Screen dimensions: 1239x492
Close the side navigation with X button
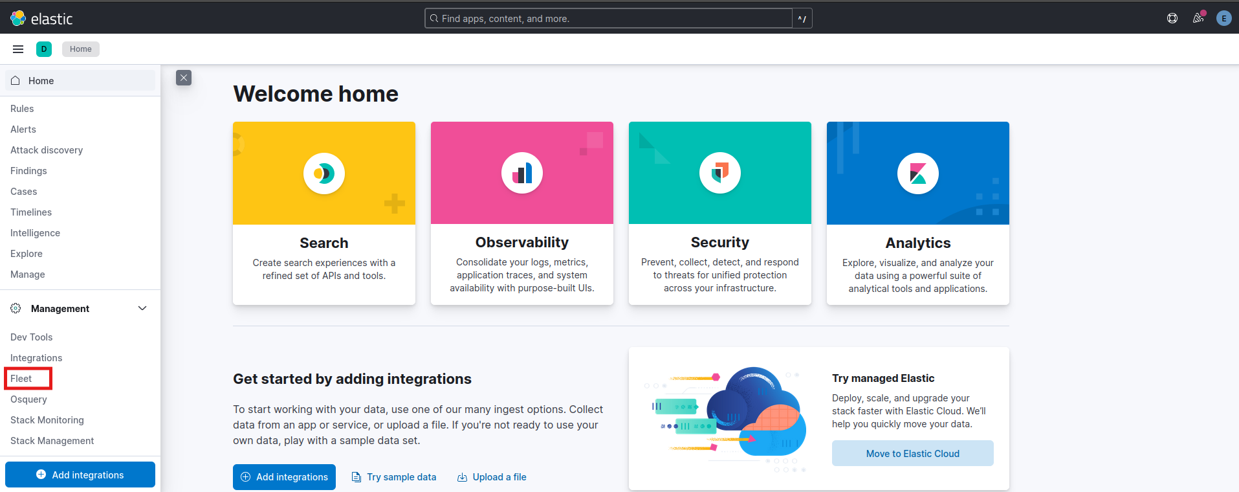pyautogui.click(x=184, y=78)
